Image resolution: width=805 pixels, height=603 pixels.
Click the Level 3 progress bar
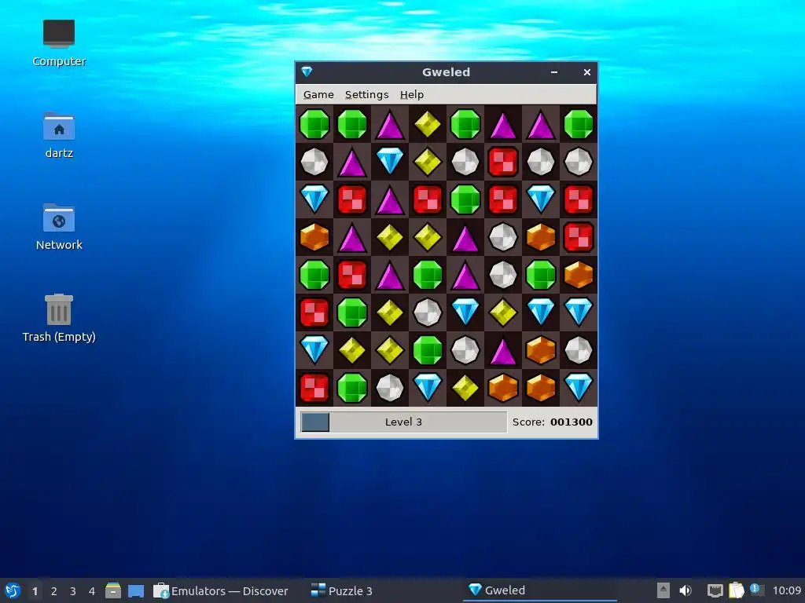(403, 422)
